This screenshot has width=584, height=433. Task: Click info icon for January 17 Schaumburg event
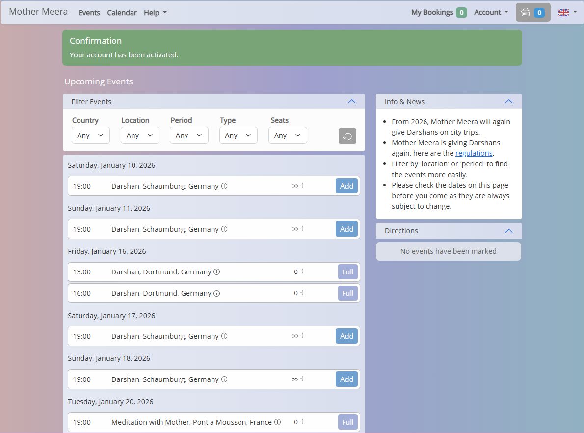click(224, 336)
